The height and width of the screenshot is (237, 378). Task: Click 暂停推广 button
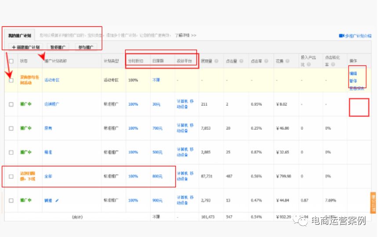click(58, 47)
